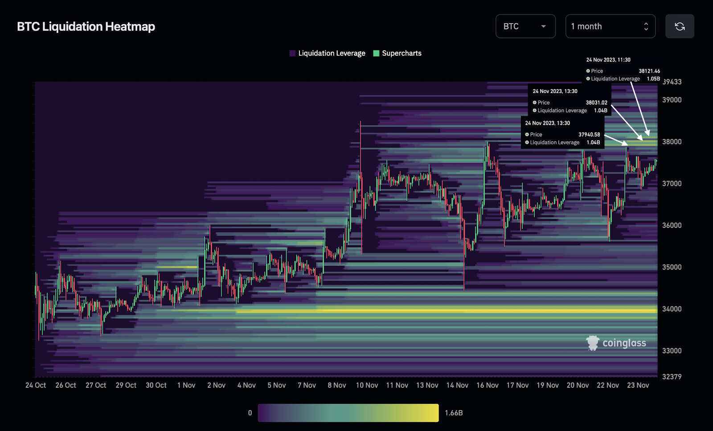
Task: Click the 29 Oct date label
Action: point(126,385)
